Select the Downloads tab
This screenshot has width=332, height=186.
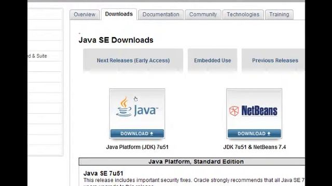119,14
